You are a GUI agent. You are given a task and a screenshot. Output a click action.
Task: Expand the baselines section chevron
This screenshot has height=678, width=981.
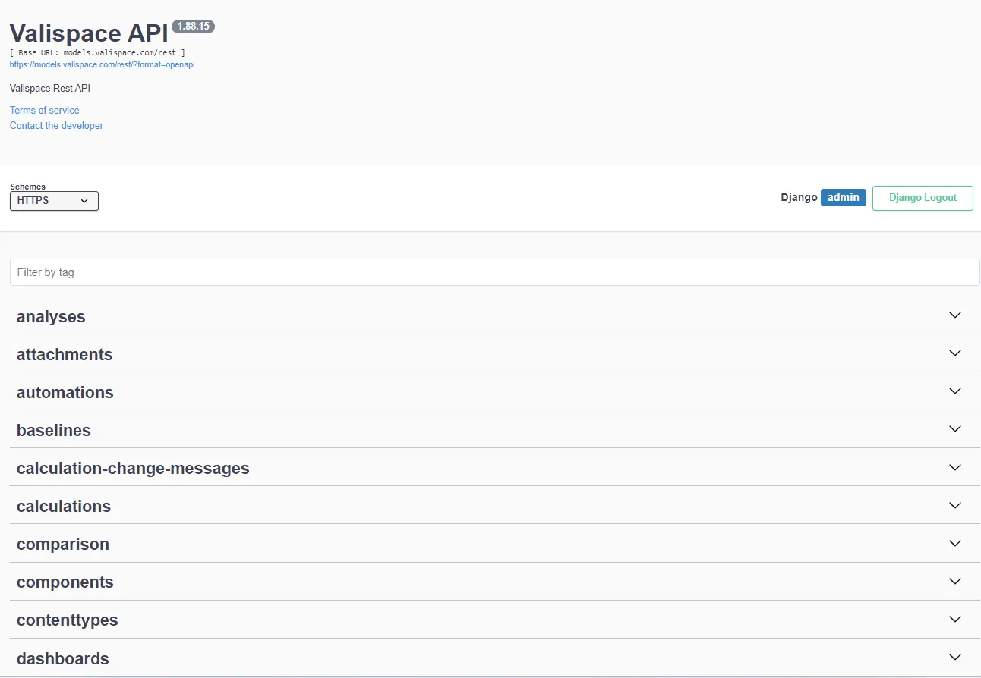[x=955, y=428]
